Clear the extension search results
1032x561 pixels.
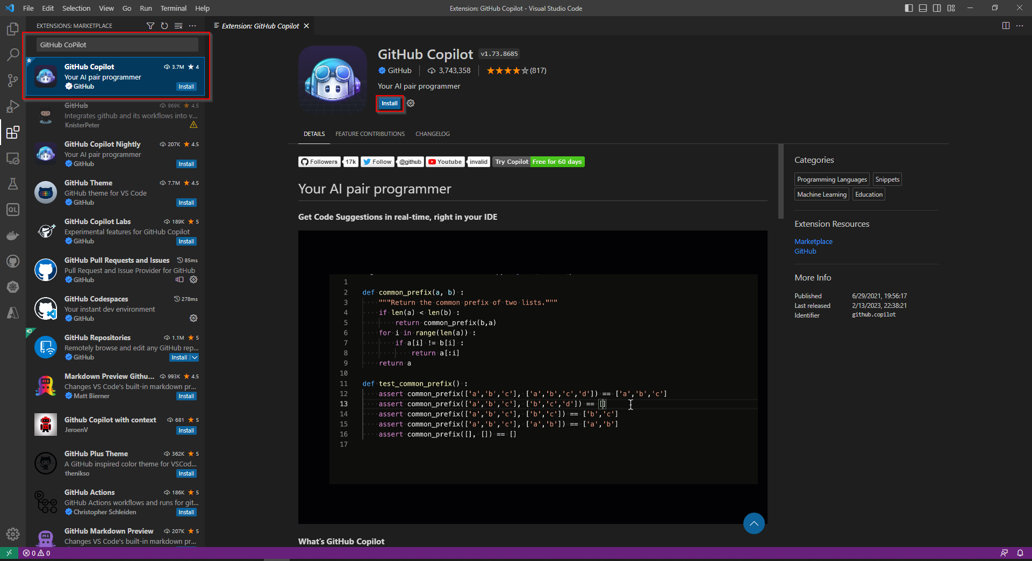[178, 25]
